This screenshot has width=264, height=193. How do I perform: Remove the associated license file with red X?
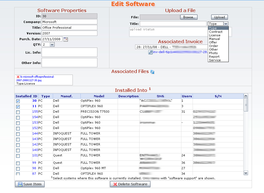pyautogui.click(x=18, y=77)
